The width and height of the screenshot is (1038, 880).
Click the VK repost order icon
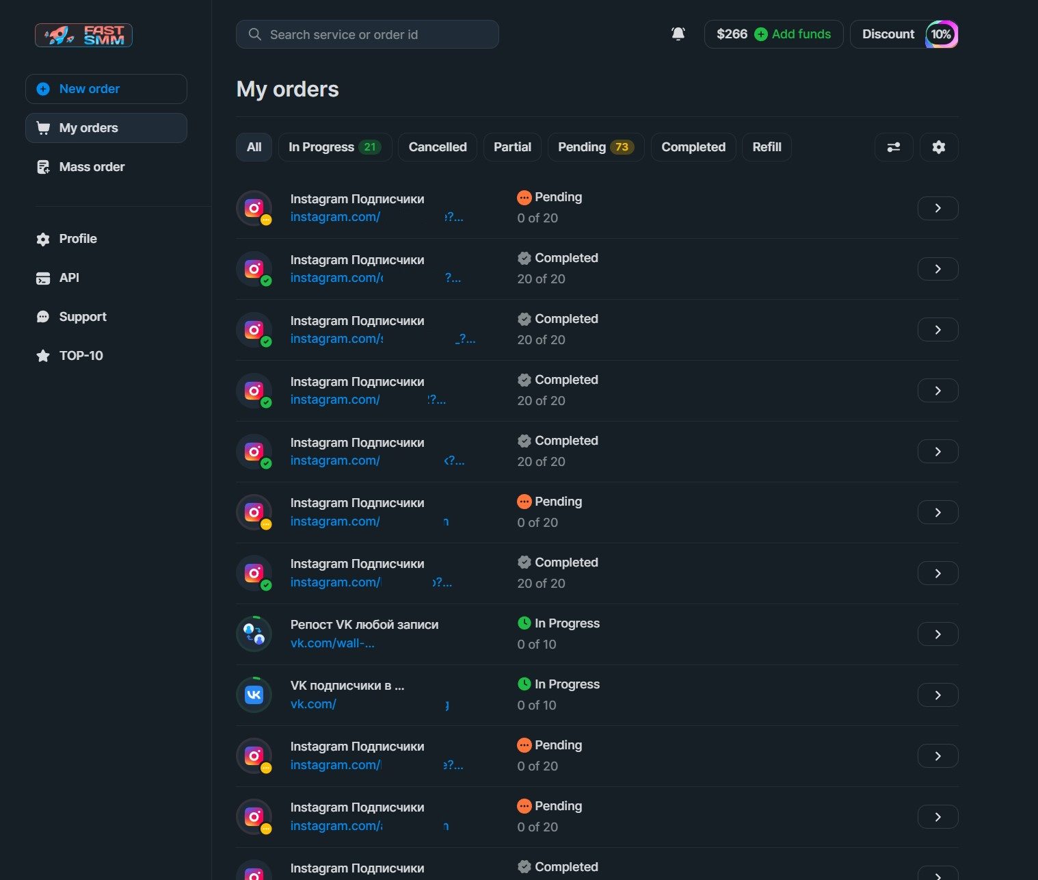tap(254, 634)
